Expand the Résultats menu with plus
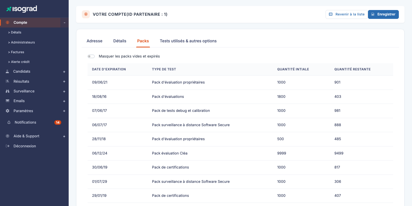Screen dimensions: 412x206 click(64, 82)
